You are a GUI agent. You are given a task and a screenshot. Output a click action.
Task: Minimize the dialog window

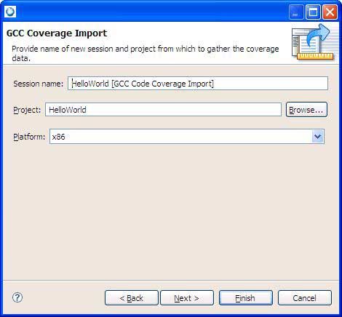pos(296,12)
